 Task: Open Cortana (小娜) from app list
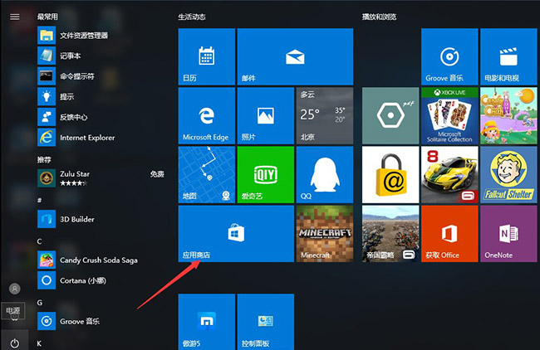72,280
